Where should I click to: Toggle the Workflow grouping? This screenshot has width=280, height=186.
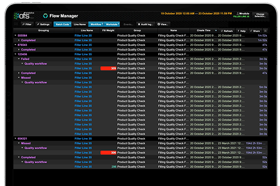96,24
